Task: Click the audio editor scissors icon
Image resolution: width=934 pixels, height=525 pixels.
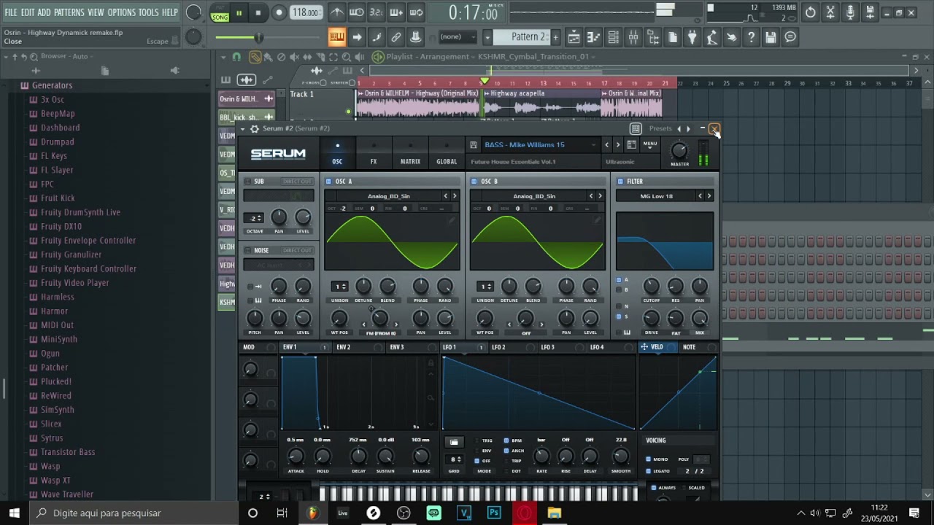Action: pyautogui.click(x=830, y=12)
